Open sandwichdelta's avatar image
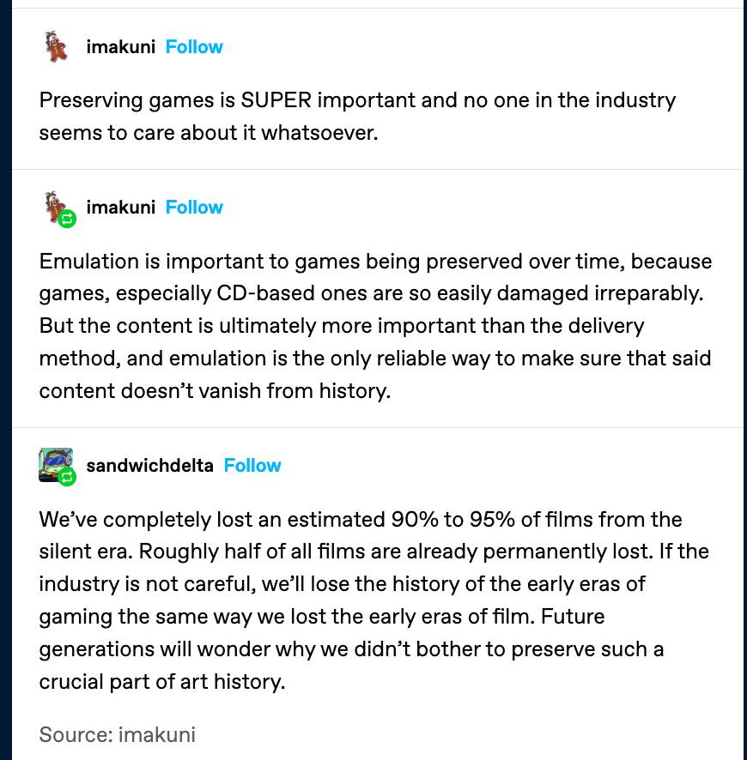The image size is (747, 760). click(54, 462)
